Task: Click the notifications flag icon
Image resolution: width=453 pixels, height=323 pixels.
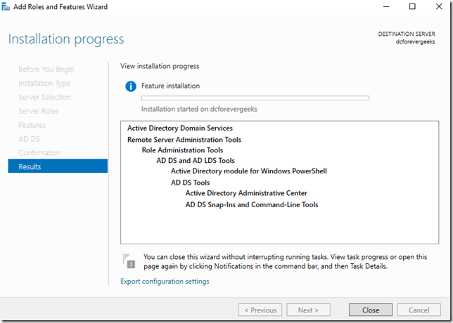Action: [129, 260]
